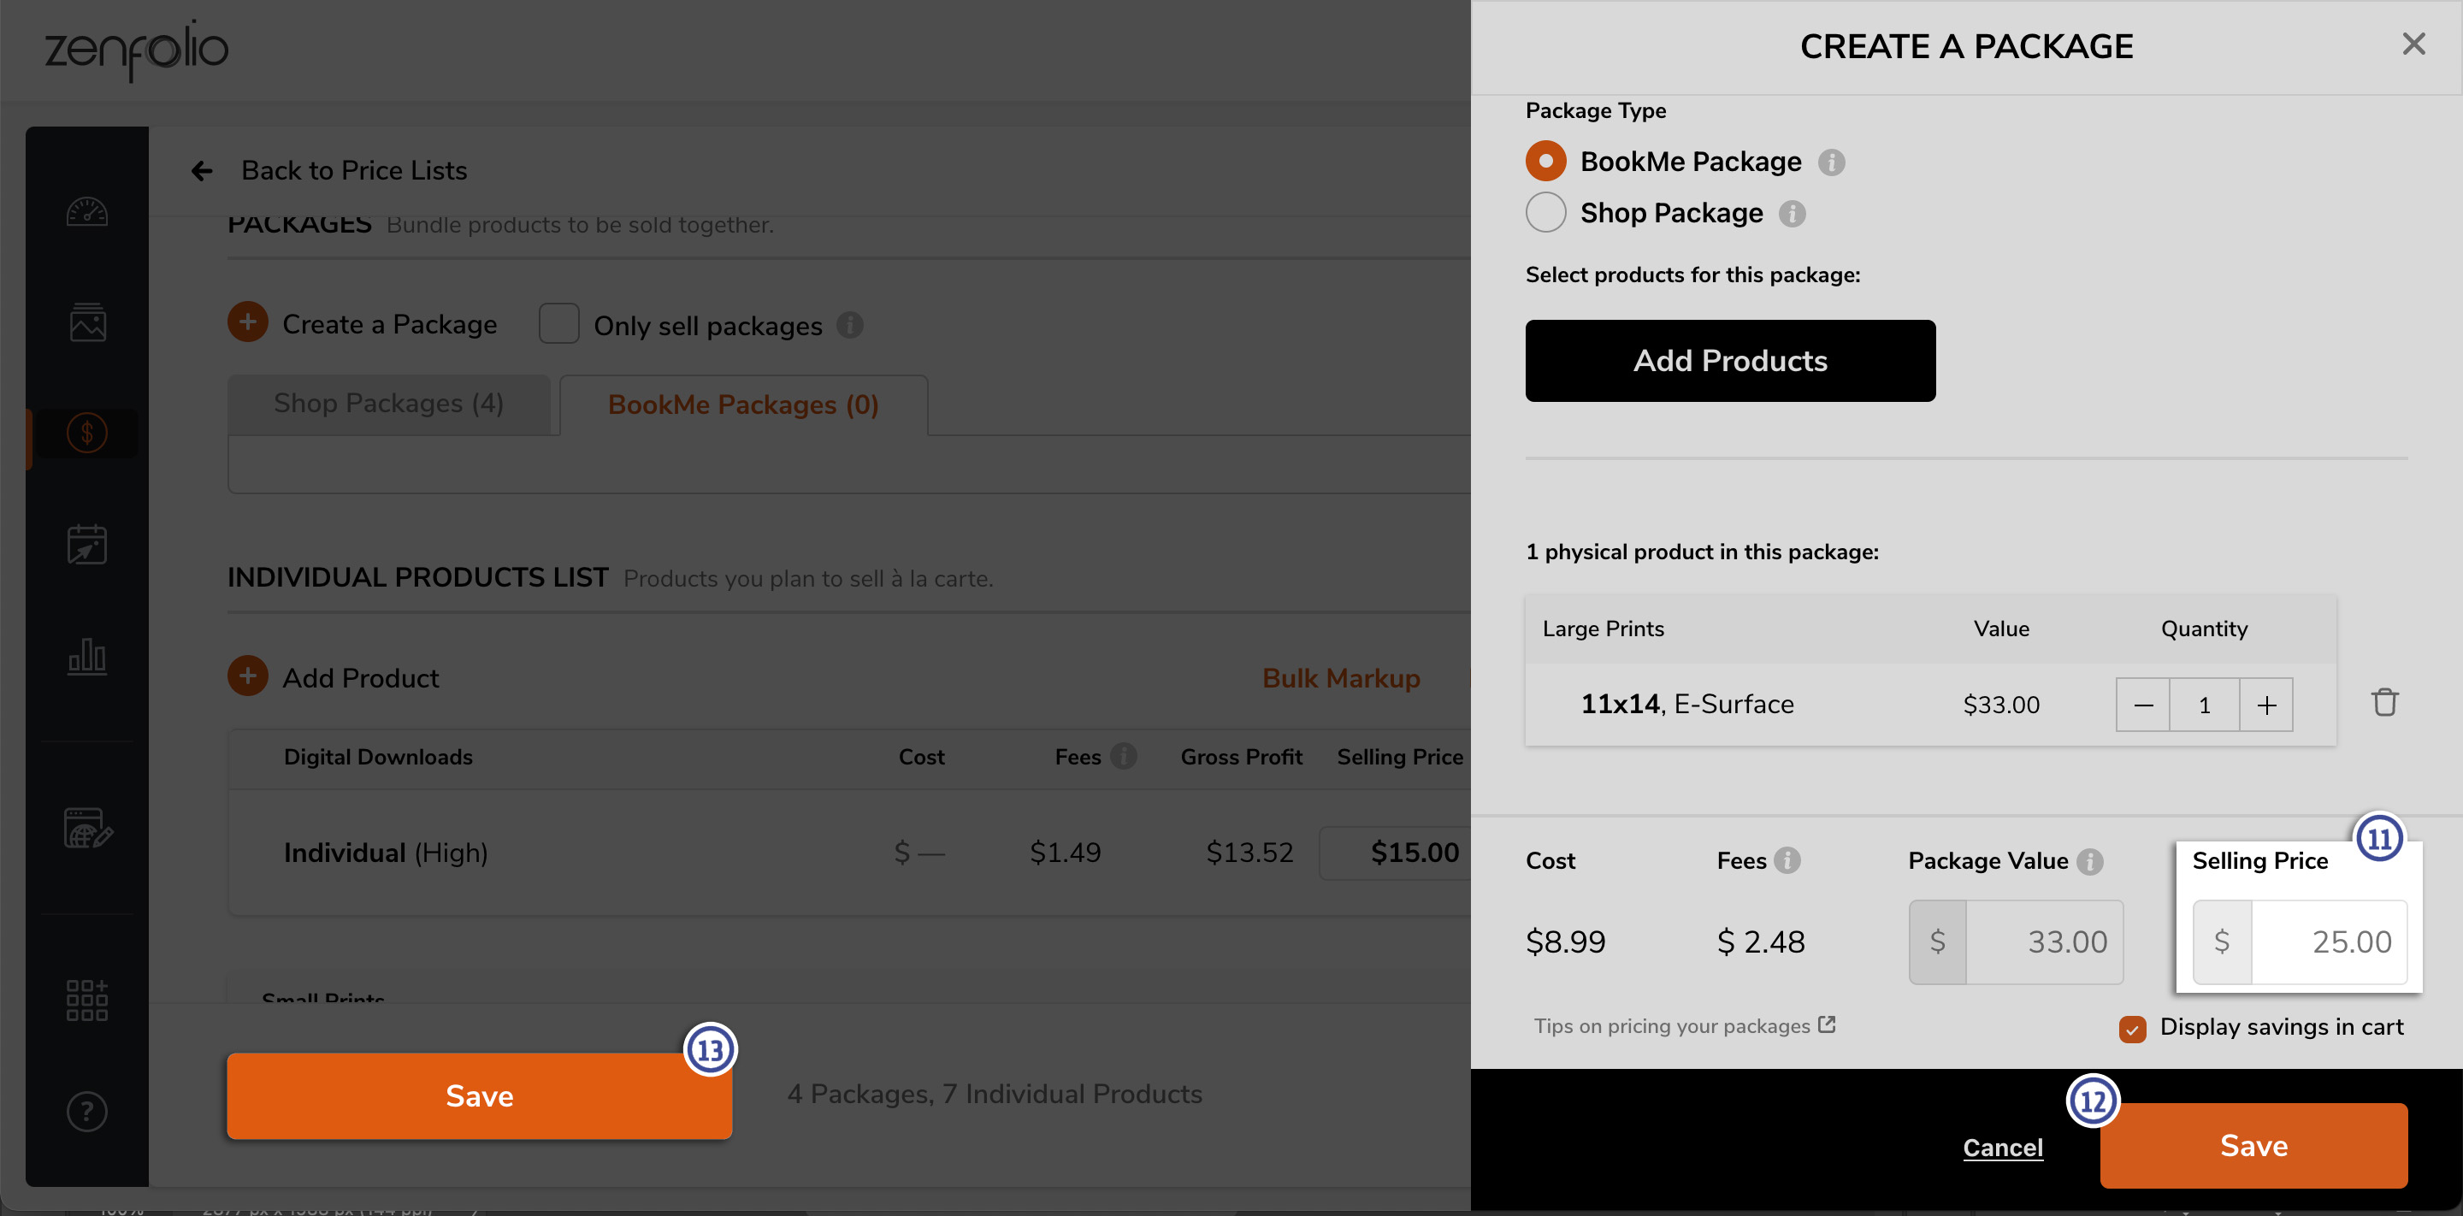Enable the Only sell packages checkbox
Image resolution: width=2463 pixels, height=1216 pixels.
(559, 324)
